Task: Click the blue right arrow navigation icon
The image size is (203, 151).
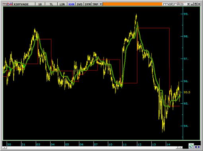Action: (199, 147)
